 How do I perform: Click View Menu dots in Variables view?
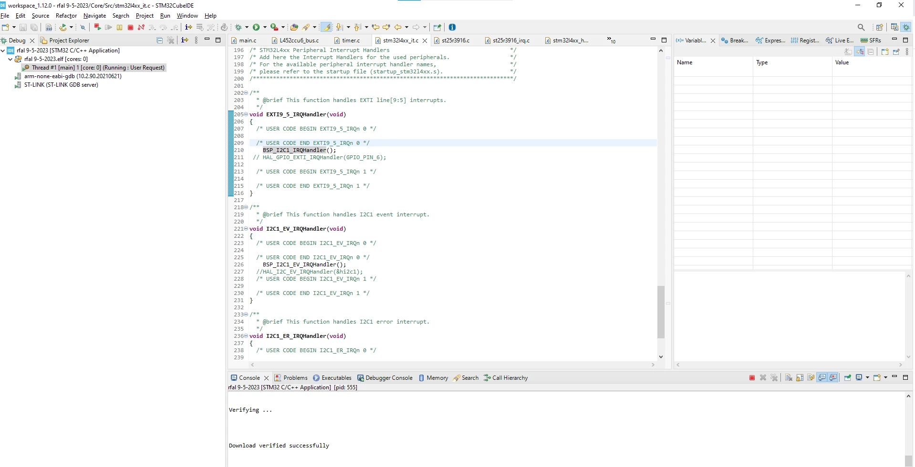[907, 51]
